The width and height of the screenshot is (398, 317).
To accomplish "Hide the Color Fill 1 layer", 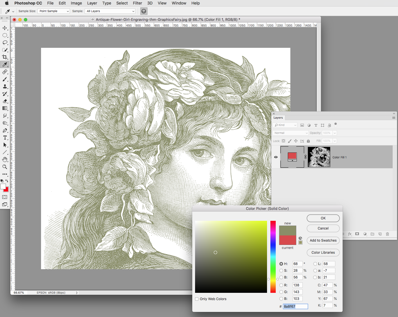I will coord(276,157).
